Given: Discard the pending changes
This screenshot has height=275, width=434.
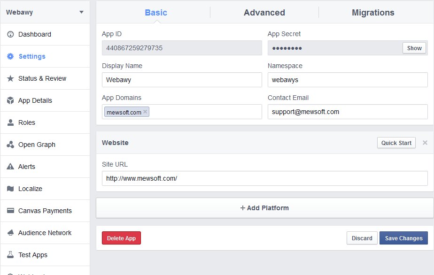Looking at the screenshot, I should tap(362, 238).
